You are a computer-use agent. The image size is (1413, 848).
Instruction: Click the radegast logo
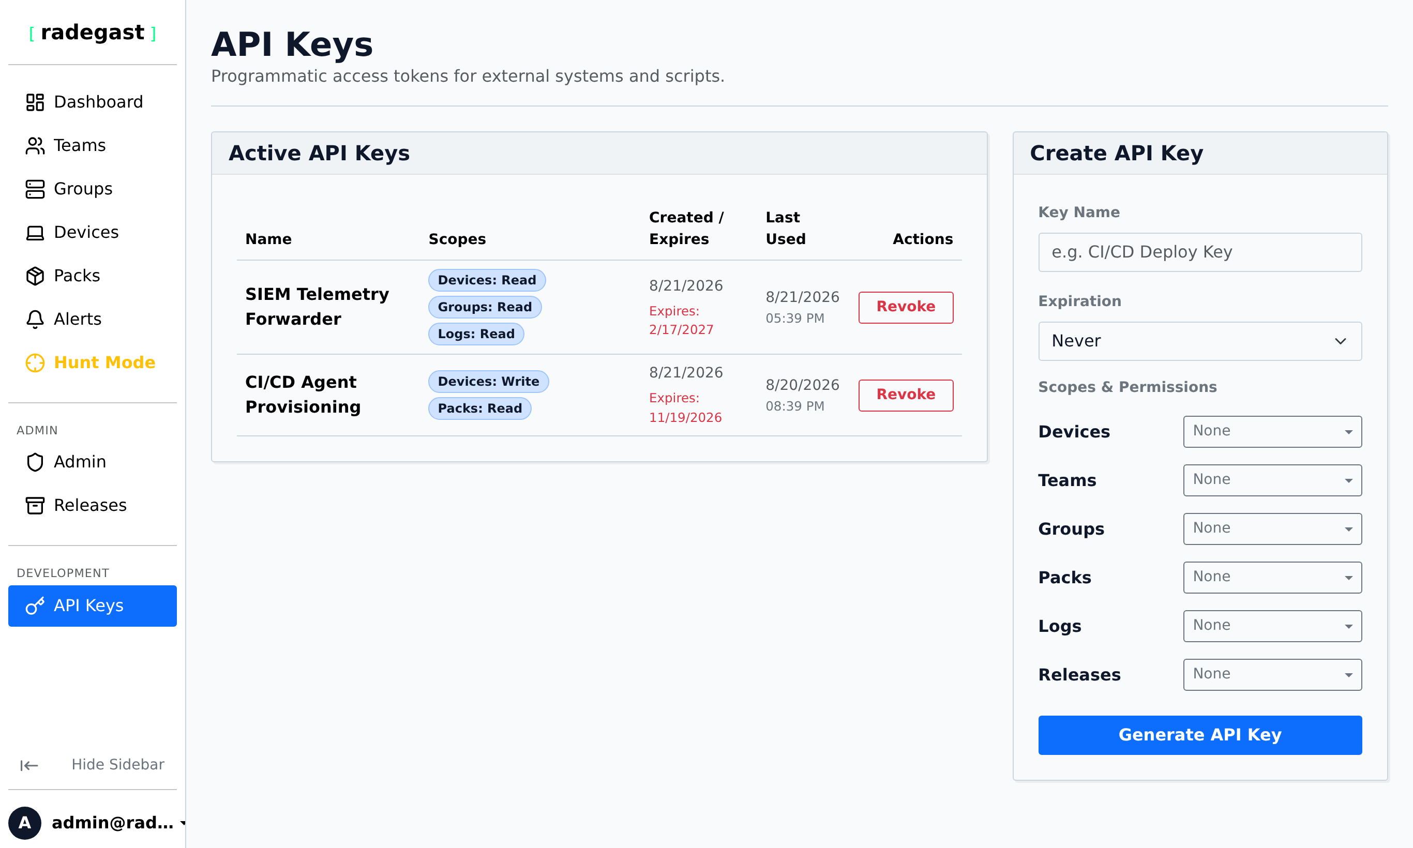[92, 33]
